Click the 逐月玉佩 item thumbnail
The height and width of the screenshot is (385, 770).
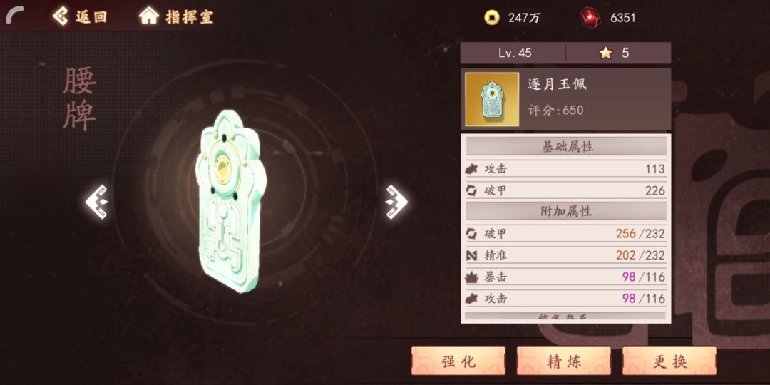coord(492,100)
